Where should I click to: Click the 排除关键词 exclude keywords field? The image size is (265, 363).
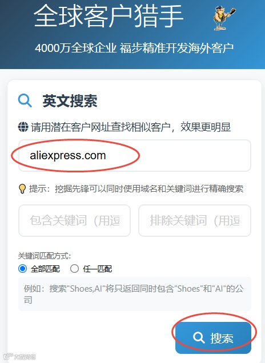[195, 220]
